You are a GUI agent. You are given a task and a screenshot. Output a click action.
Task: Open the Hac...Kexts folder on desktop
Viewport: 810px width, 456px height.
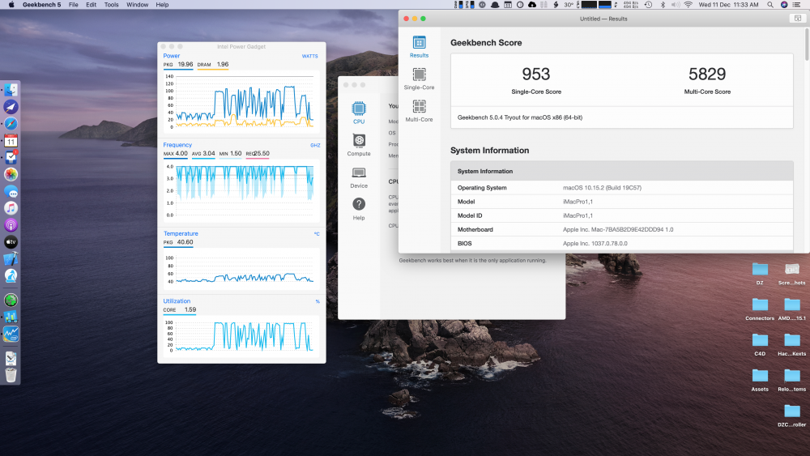792,345
